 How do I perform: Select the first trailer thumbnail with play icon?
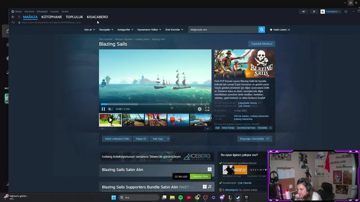pos(110,120)
